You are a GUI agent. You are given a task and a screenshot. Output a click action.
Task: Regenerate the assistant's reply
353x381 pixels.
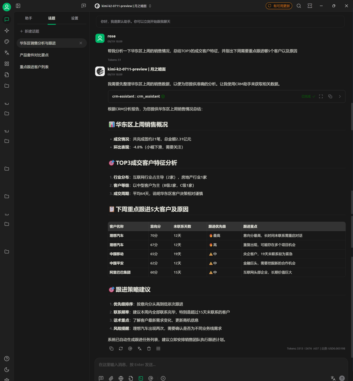click(x=121, y=349)
